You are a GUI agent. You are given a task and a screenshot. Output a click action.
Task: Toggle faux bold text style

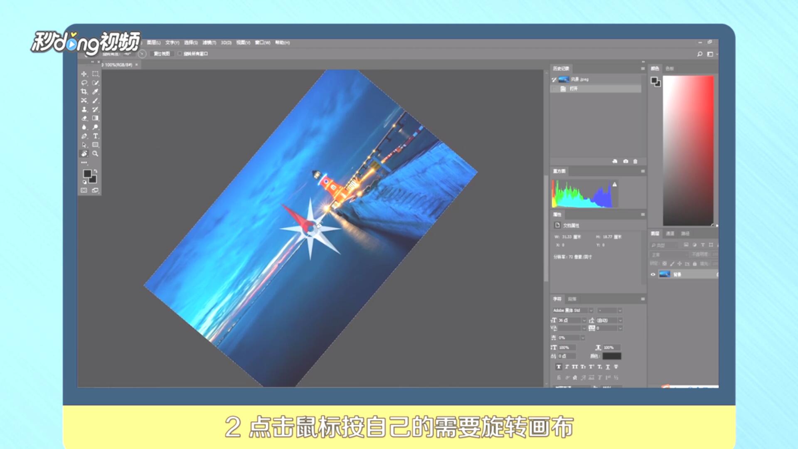click(559, 367)
